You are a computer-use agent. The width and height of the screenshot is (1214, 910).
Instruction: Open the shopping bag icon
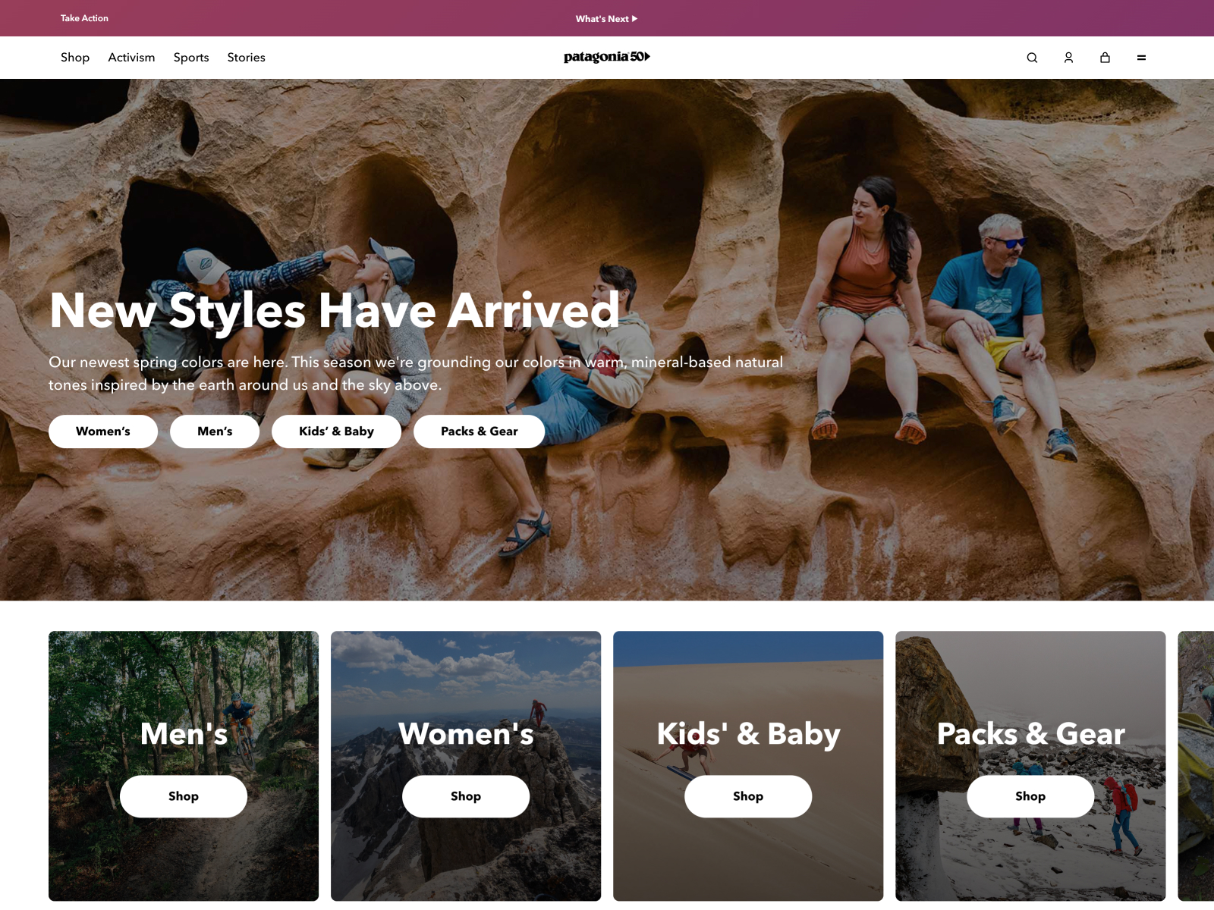coord(1105,58)
